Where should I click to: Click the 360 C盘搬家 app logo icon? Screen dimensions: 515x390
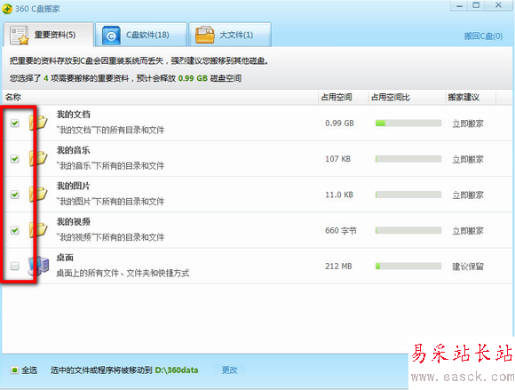(x=7, y=9)
